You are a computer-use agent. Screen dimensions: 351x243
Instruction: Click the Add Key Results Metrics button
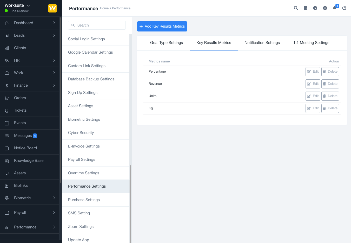pos(162,26)
